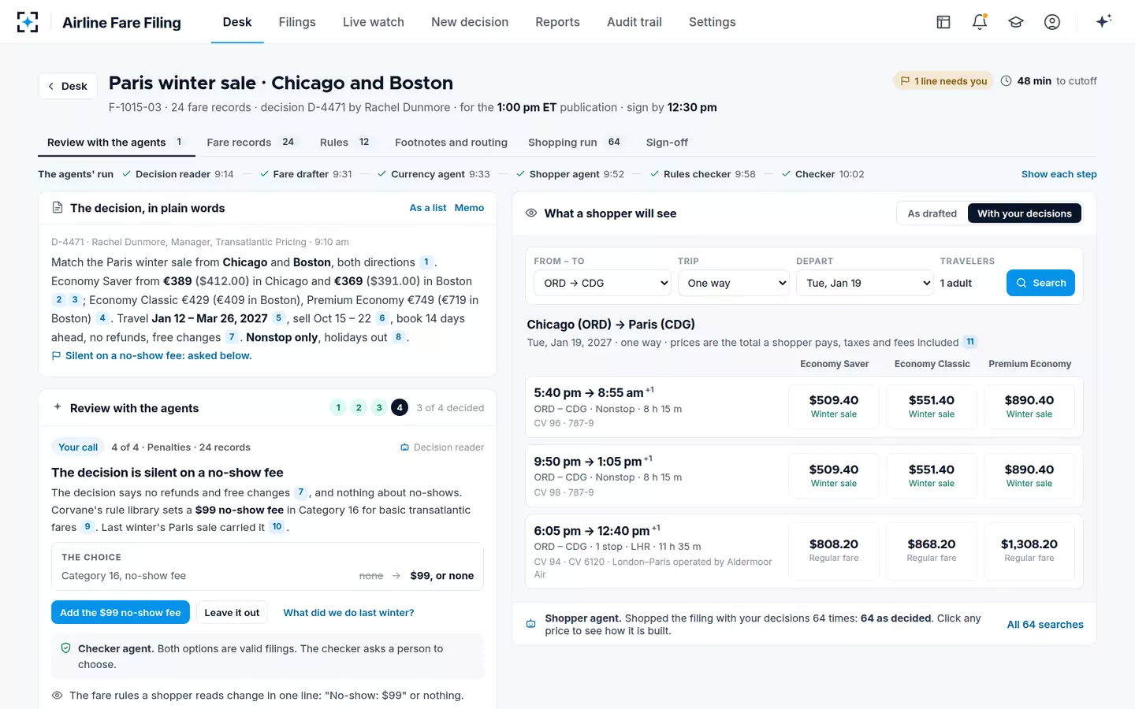Open citation badge 1 after 'both directions'
The width and height of the screenshot is (1135, 709).
click(x=426, y=262)
